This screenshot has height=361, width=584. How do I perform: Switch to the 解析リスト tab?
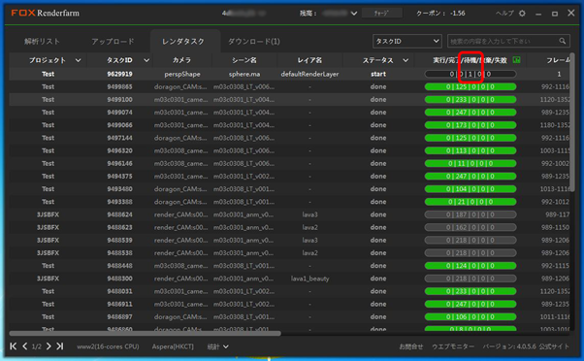pos(42,42)
